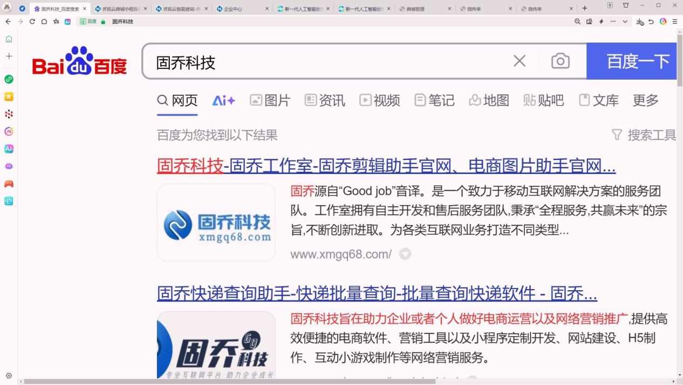Open sidebar settings gear icon
Viewport: 683px width, 385px height.
pyautogui.click(x=9, y=376)
